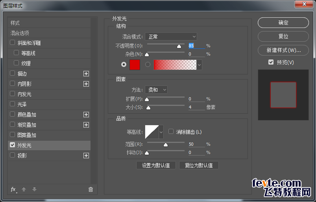Select solid color glow radio button
Viewport: 316px width, 202px height.
(x=124, y=65)
